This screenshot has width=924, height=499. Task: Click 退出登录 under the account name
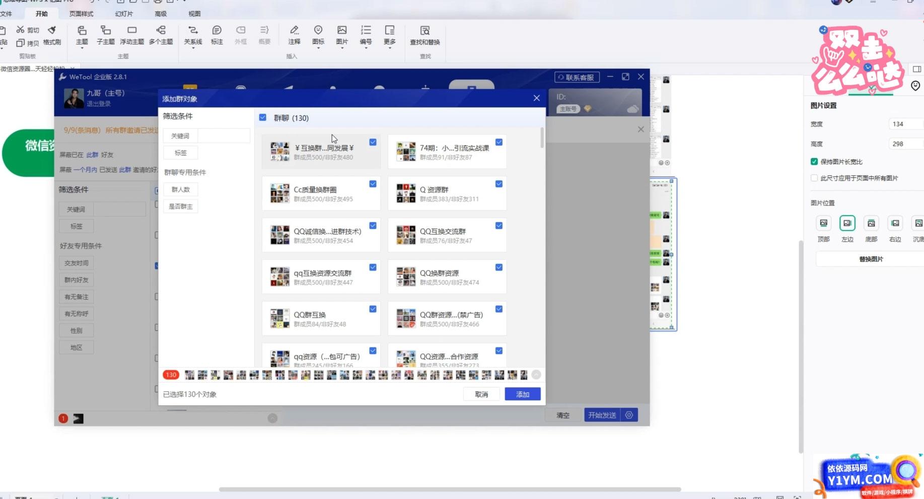click(x=98, y=104)
